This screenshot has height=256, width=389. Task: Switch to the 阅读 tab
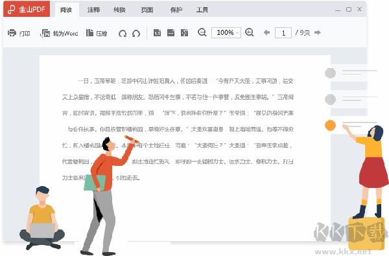[x=66, y=10]
